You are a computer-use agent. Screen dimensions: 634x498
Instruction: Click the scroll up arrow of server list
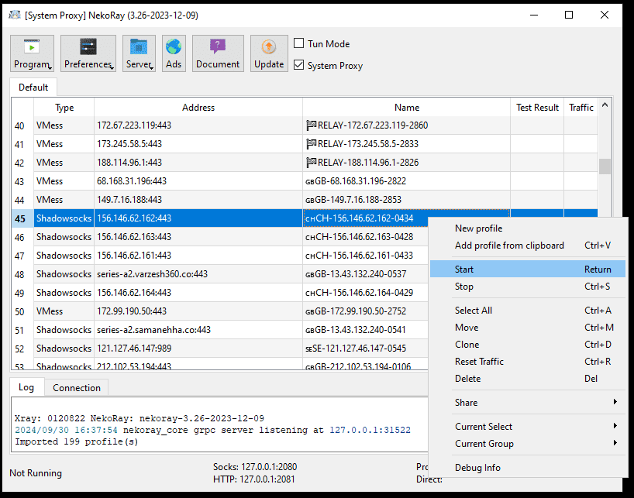point(605,105)
